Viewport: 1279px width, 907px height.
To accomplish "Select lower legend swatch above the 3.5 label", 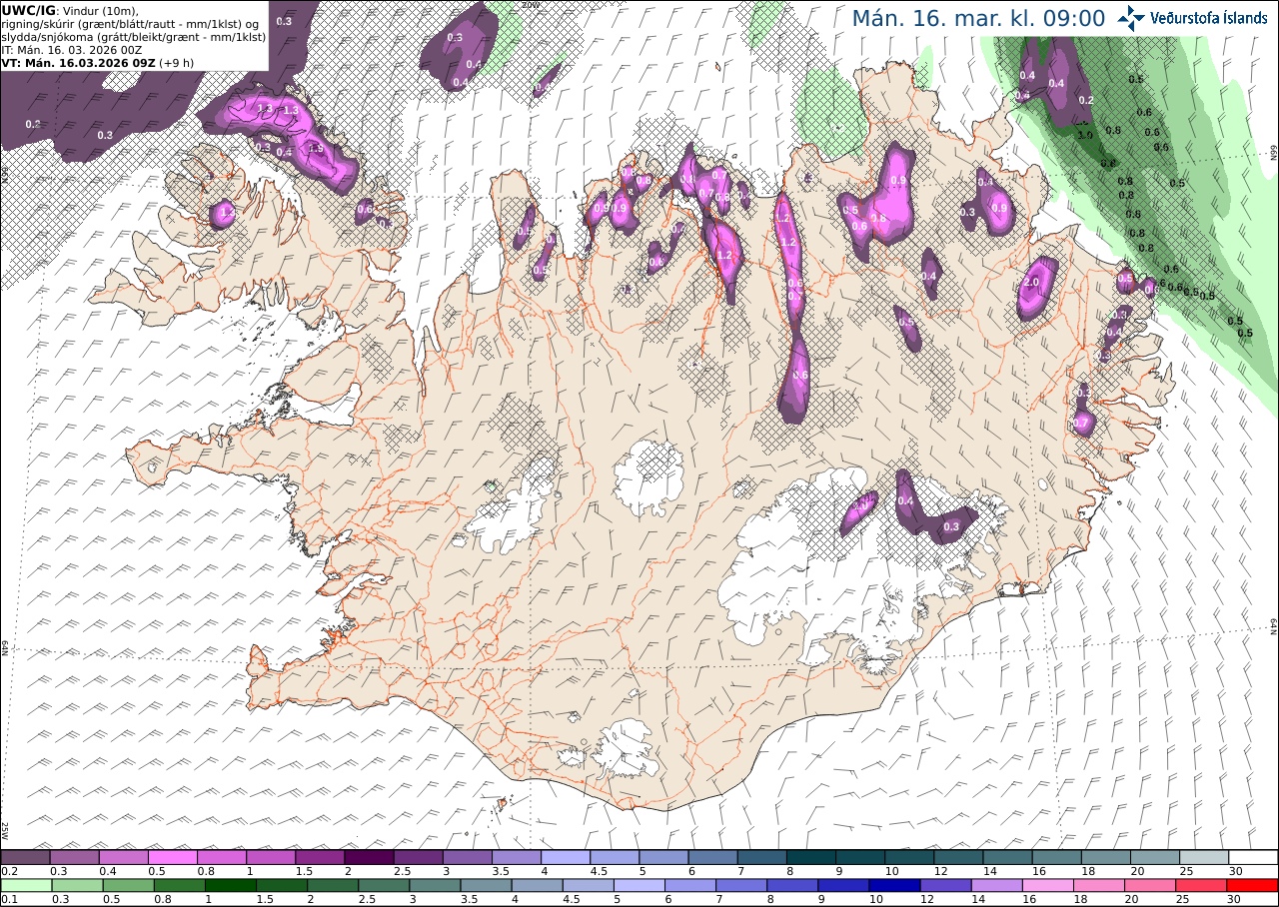I will [x=486, y=885].
